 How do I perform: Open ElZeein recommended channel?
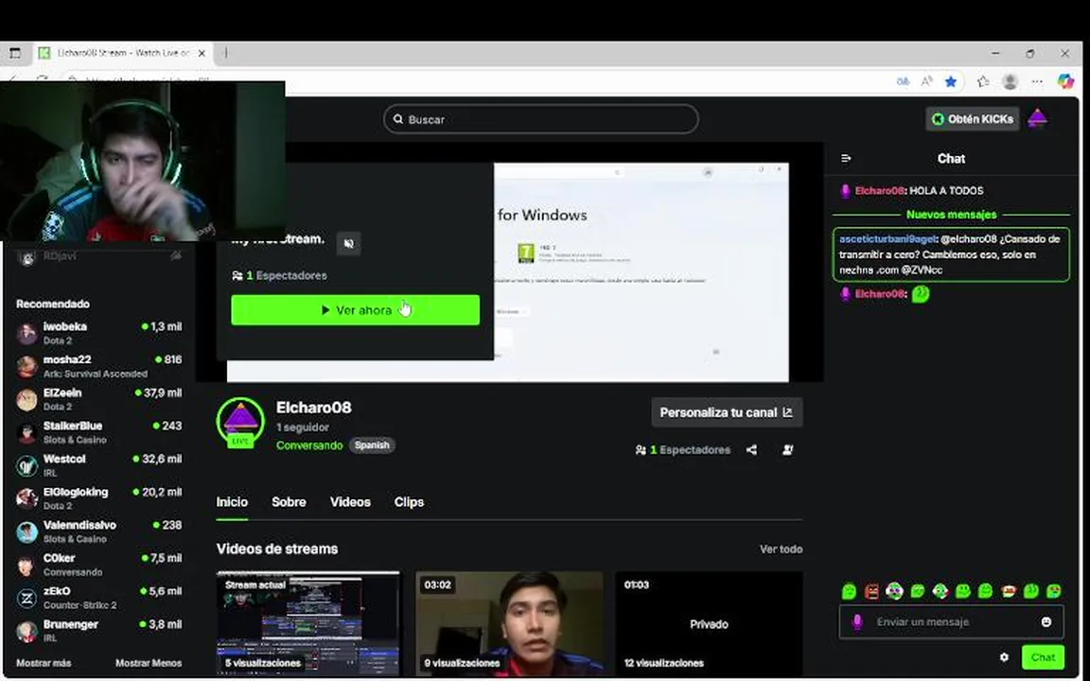[x=98, y=399]
